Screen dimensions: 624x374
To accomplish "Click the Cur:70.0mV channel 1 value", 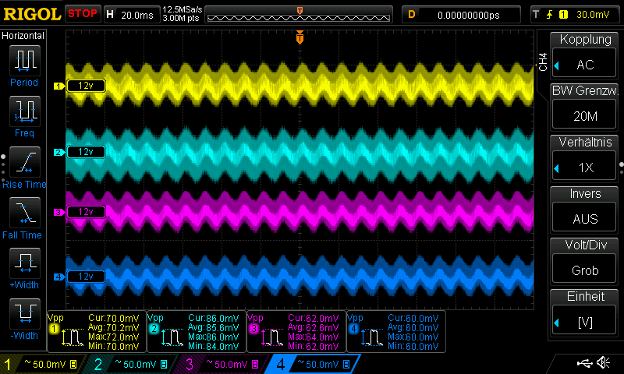I will pos(113,319).
